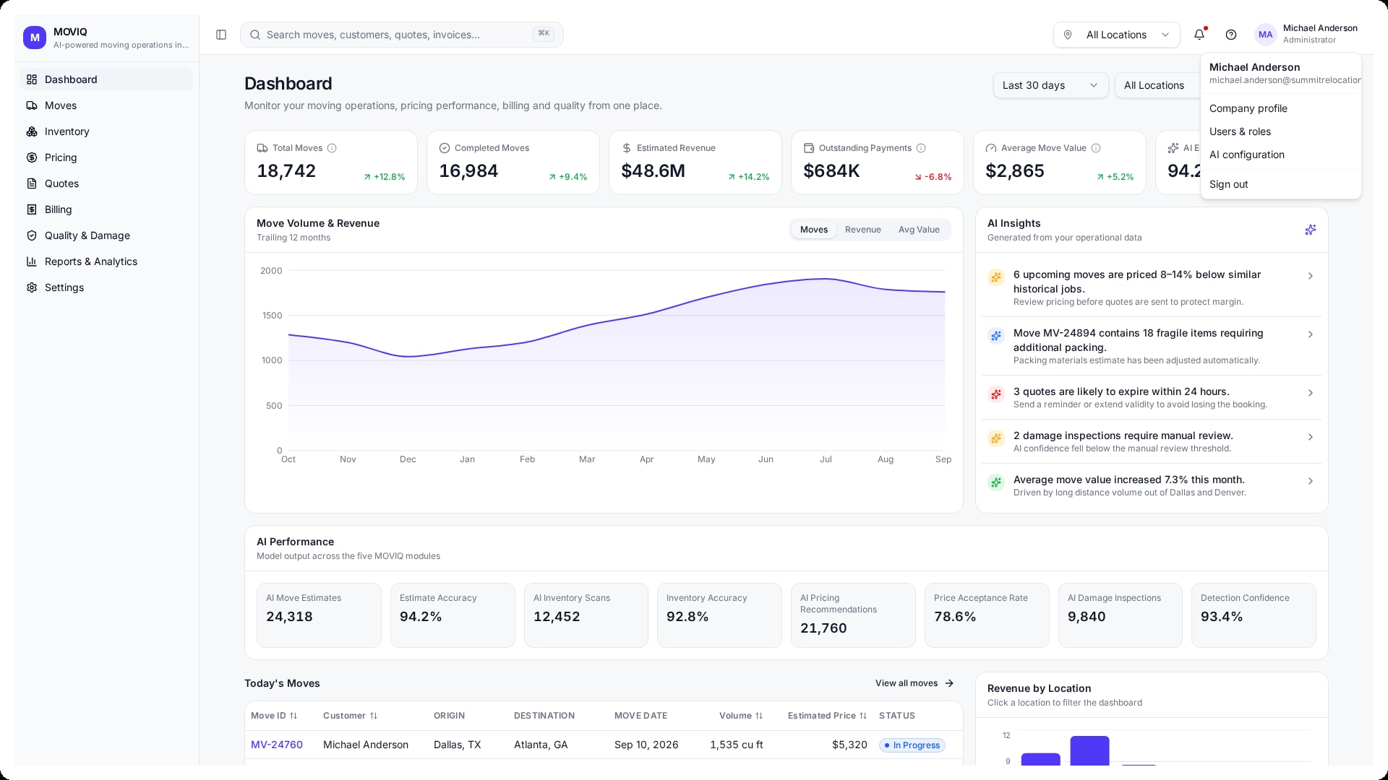Focus the search moves input field
Image resolution: width=1388 pixels, height=780 pixels.
pyautogui.click(x=401, y=35)
